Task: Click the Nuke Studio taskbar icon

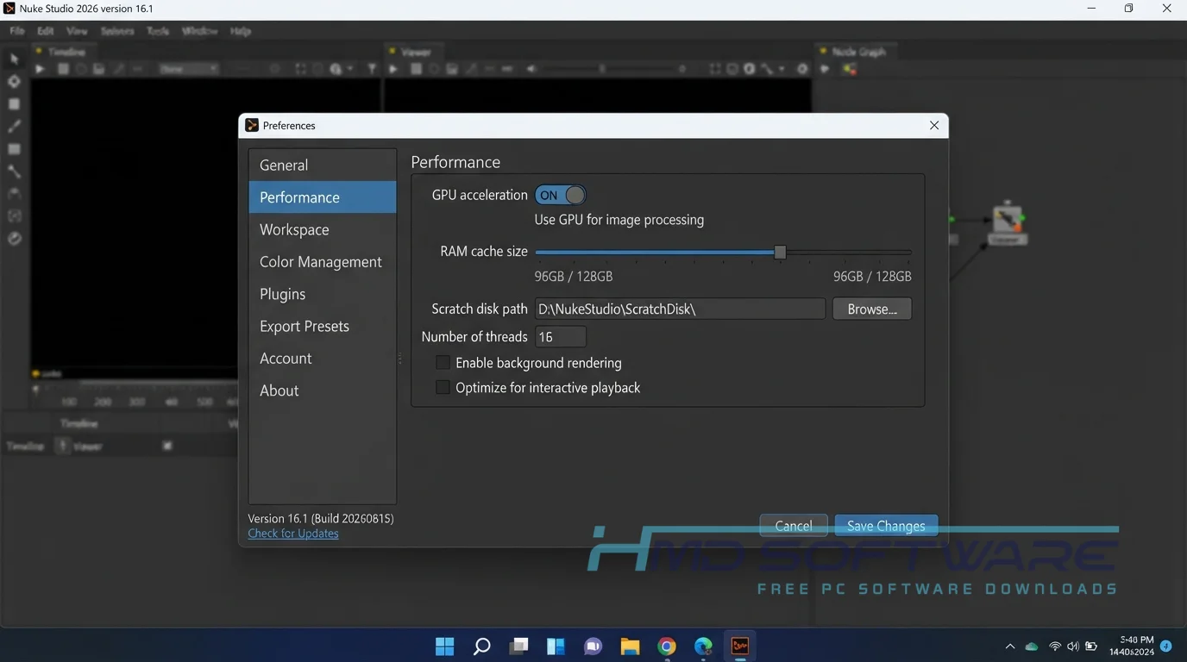Action: [740, 646]
